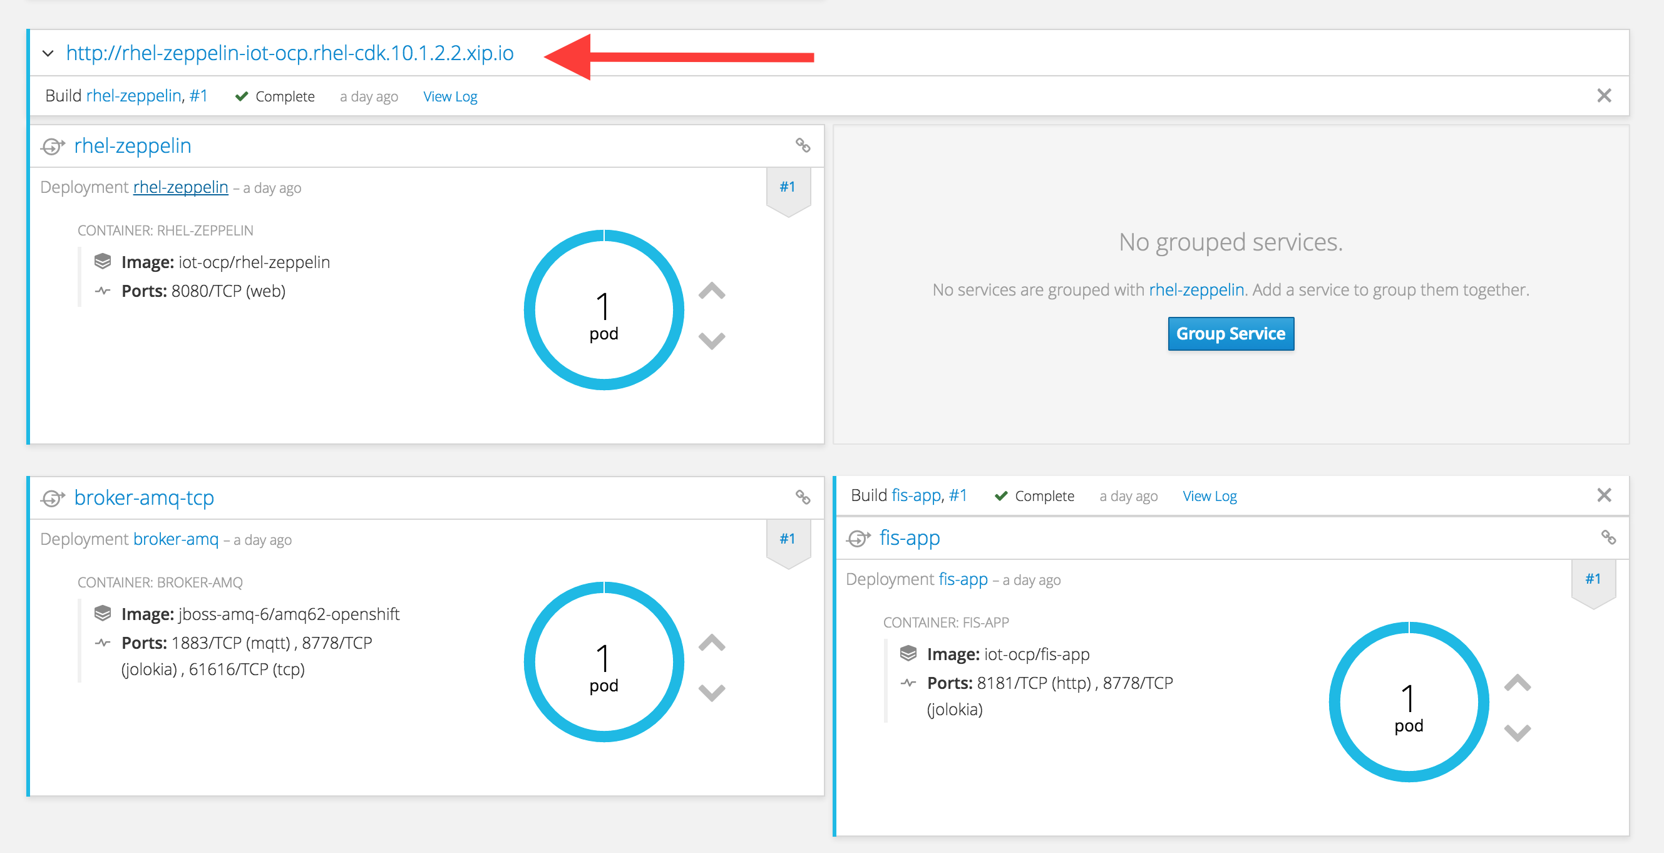1664x853 pixels.
Task: Scale down broker-amq pods
Action: 712,692
